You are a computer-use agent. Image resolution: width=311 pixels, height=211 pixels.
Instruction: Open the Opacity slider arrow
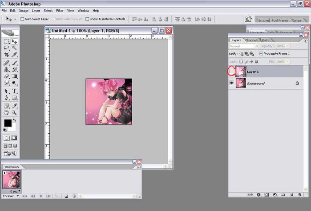[x=287, y=46]
